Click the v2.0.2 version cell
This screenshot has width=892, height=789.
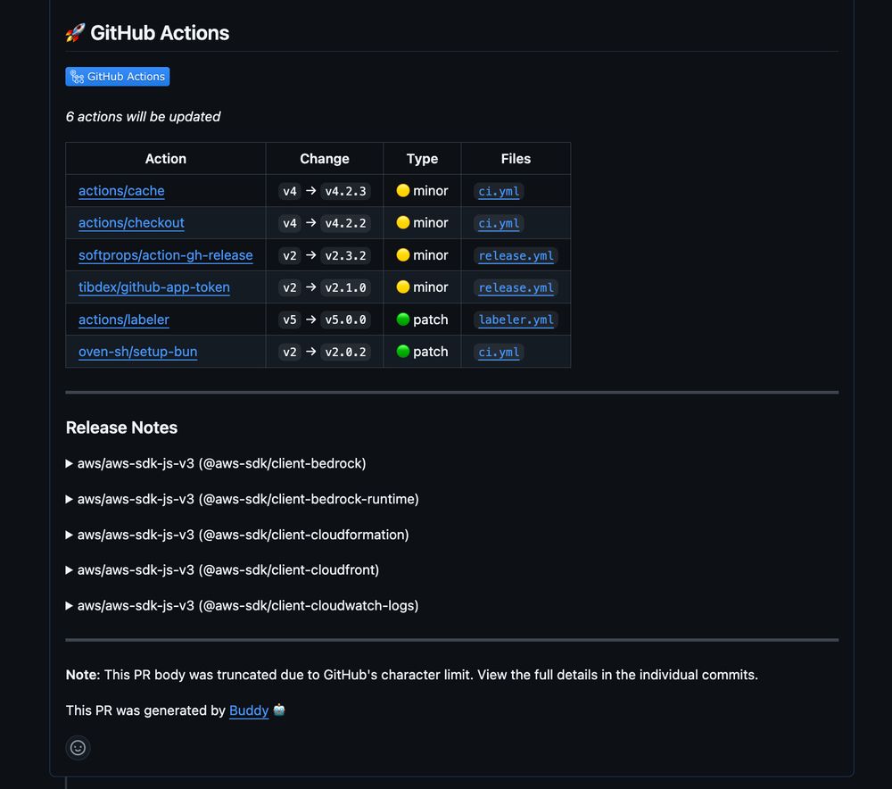click(x=345, y=352)
